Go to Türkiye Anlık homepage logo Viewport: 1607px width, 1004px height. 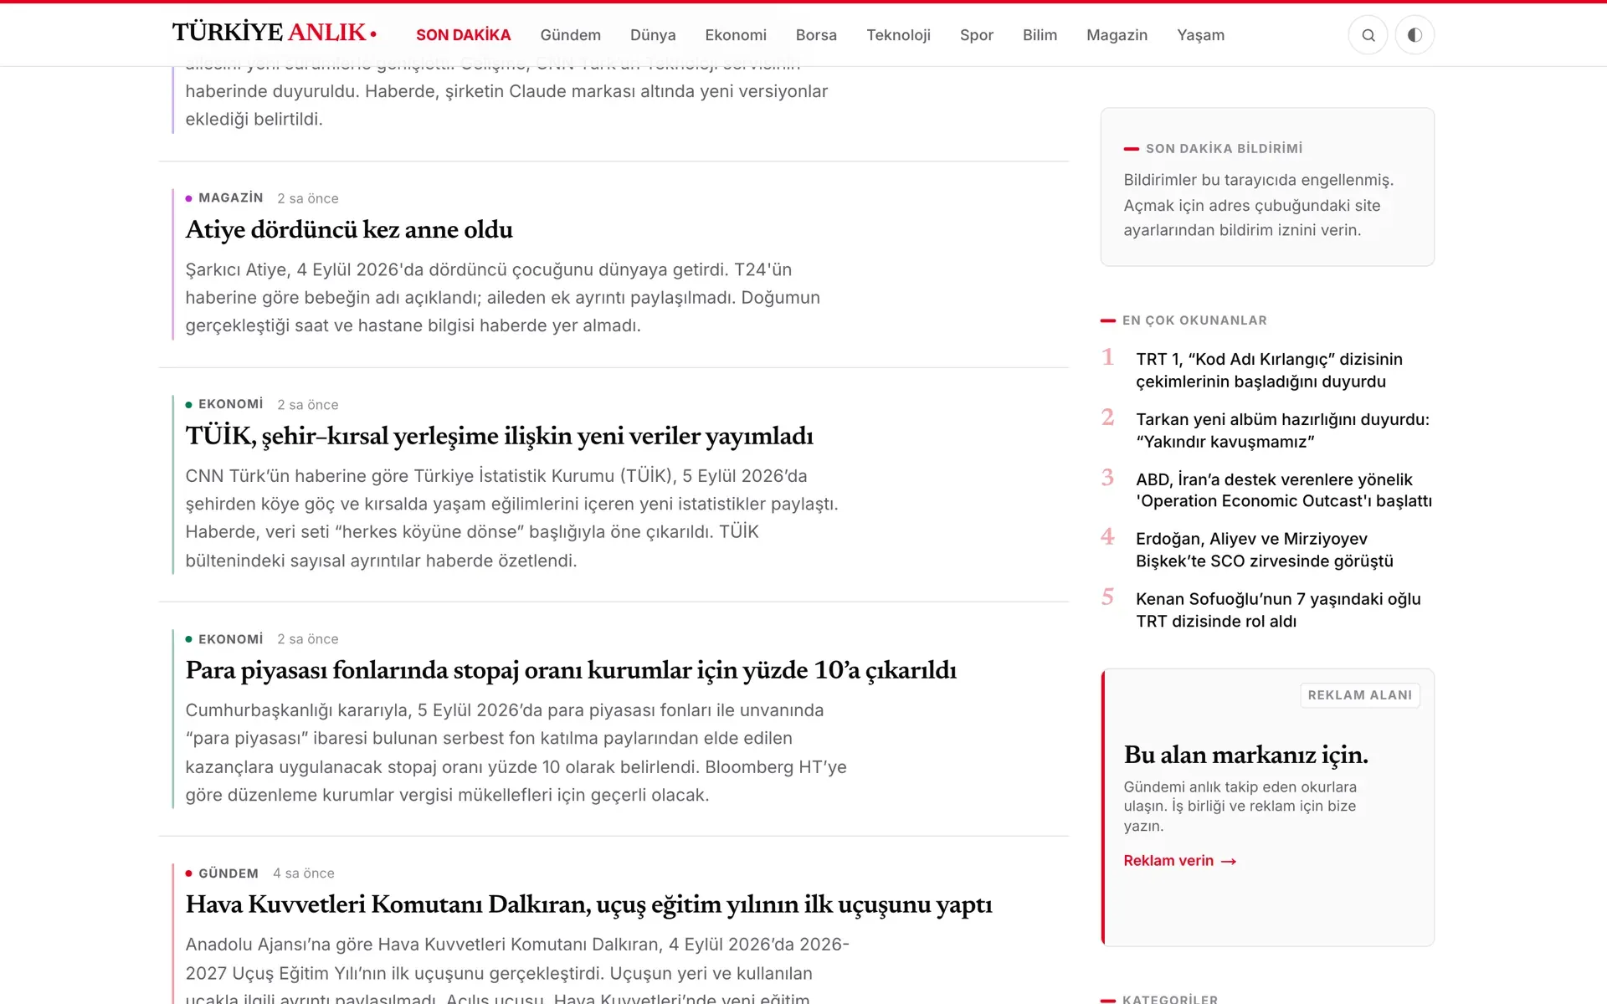[x=275, y=33]
